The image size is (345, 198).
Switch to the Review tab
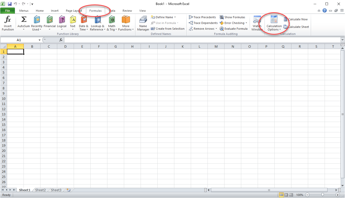(127, 11)
